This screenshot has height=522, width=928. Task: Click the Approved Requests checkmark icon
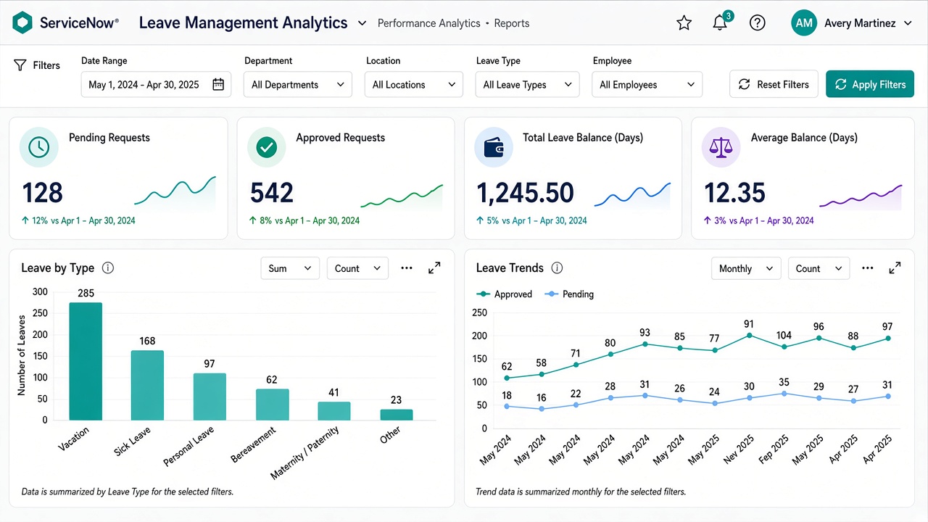point(266,147)
